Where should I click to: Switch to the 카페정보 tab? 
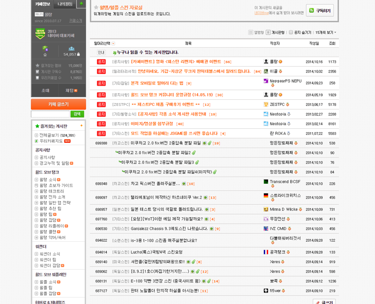[43, 4]
